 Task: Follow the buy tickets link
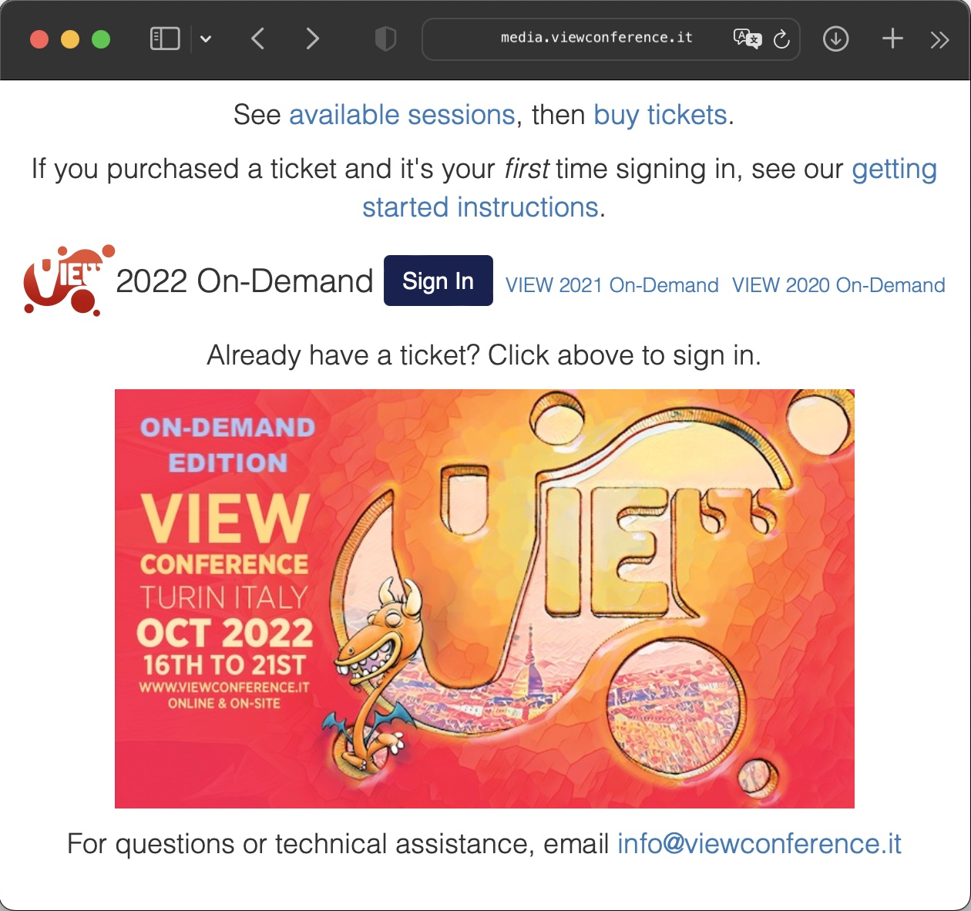tap(660, 115)
